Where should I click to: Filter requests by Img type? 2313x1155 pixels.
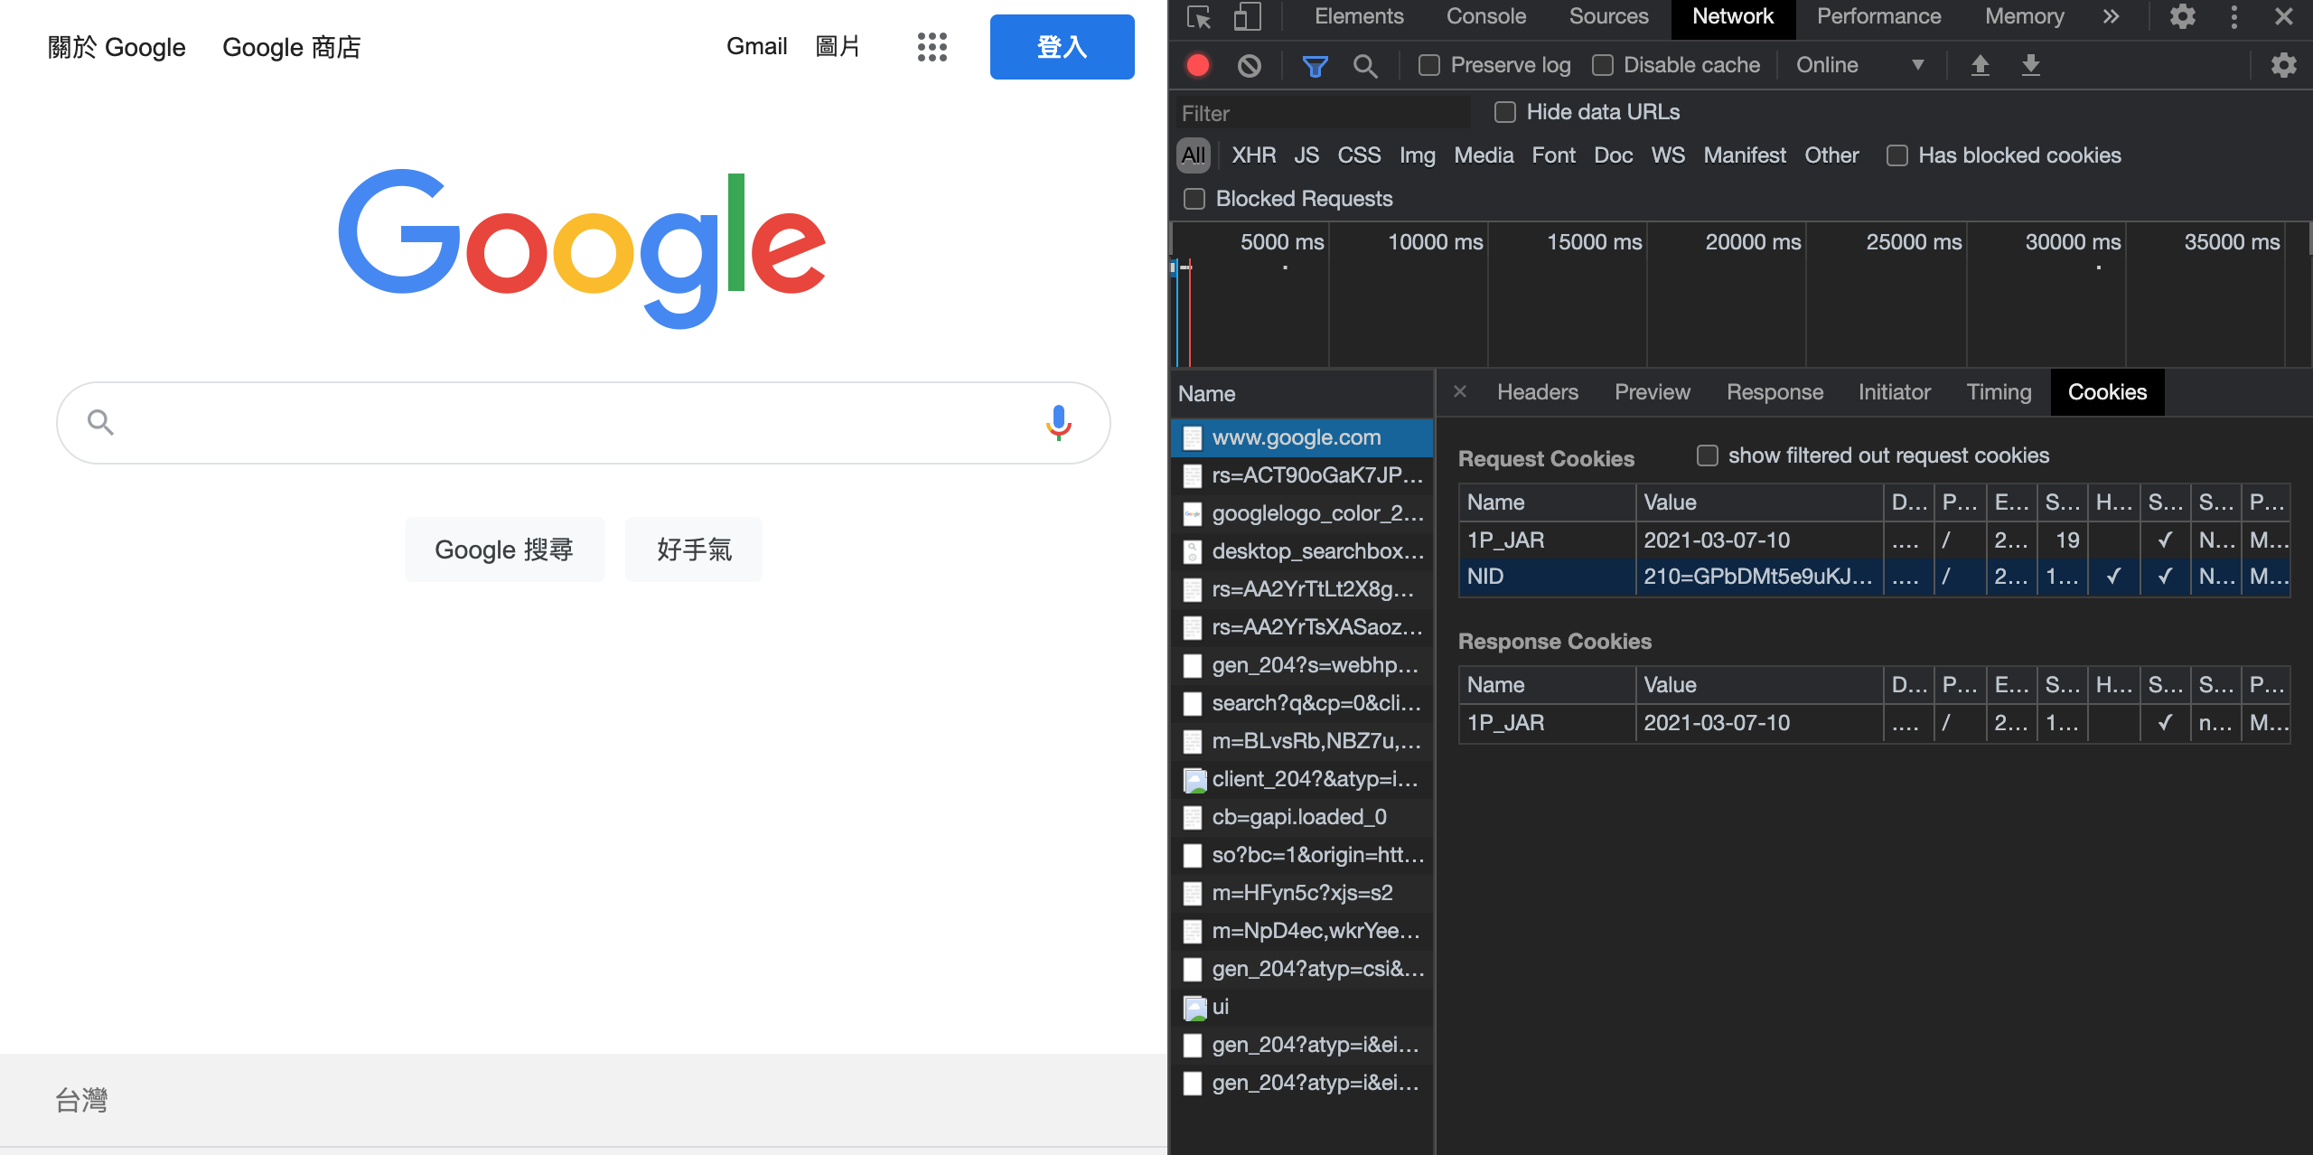1417,155
